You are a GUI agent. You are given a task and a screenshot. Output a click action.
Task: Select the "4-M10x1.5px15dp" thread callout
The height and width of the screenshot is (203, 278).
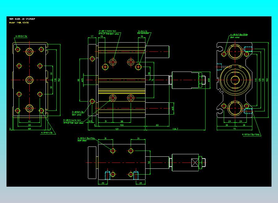tap(86, 138)
